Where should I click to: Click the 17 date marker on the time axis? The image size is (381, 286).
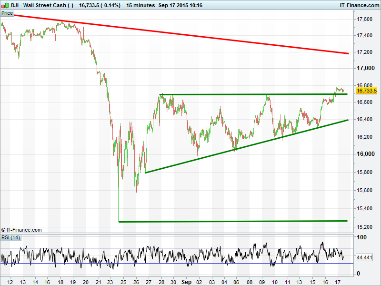pyautogui.click(x=338, y=282)
